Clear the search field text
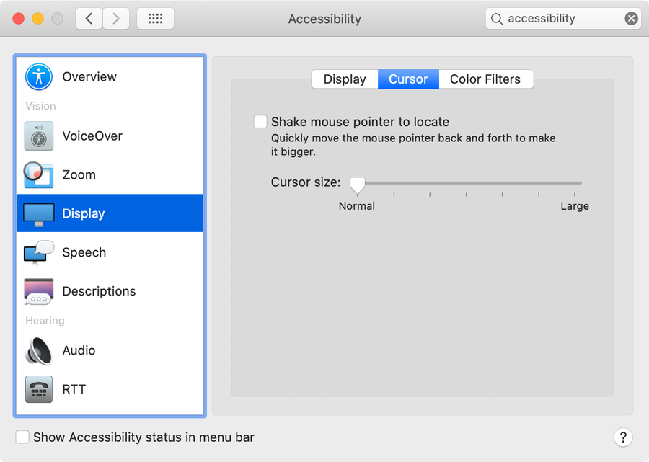The image size is (649, 462). pyautogui.click(x=631, y=19)
